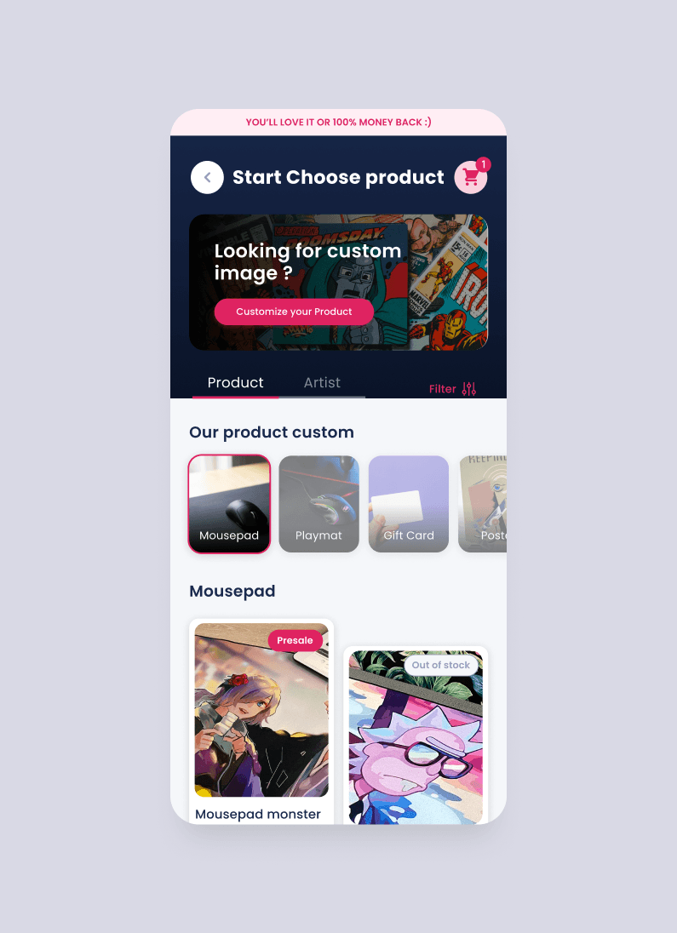Image resolution: width=677 pixels, height=933 pixels.
Task: Click the Out of stock label
Action: point(441,665)
